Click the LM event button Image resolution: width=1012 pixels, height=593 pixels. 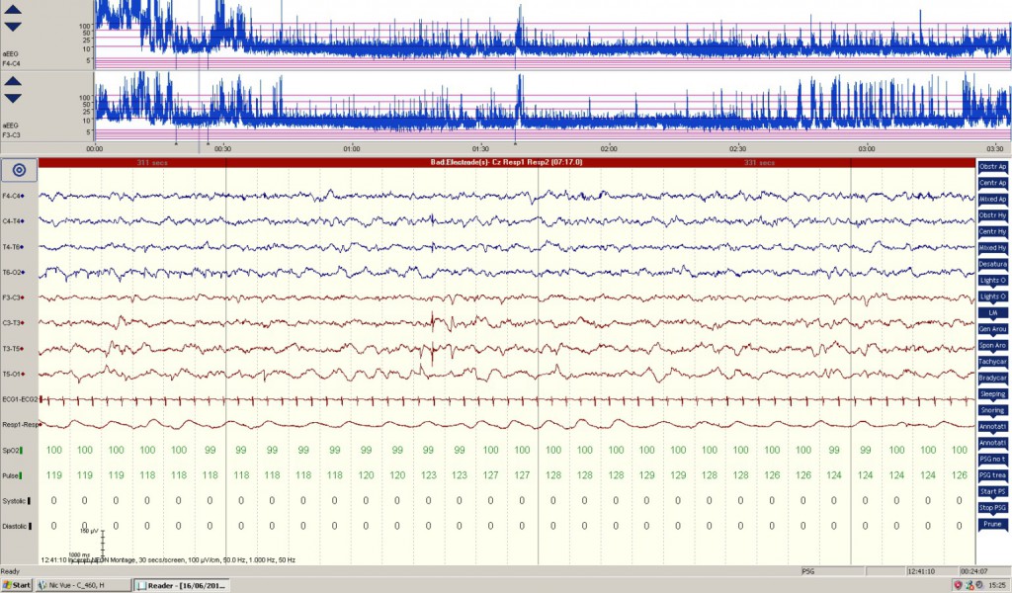992,312
